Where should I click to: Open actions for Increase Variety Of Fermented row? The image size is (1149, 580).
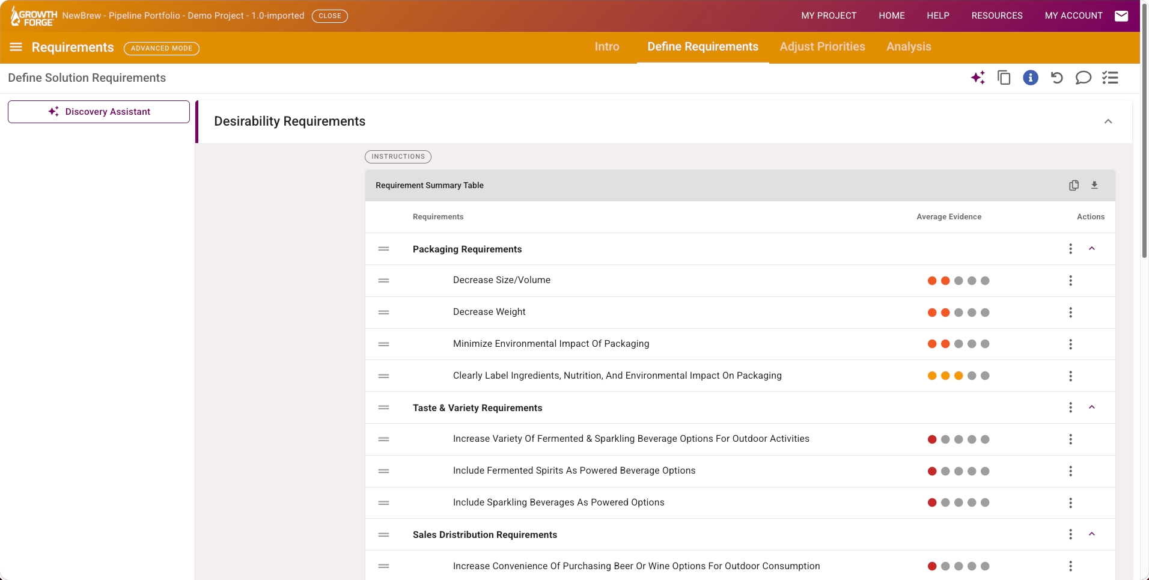click(x=1070, y=439)
